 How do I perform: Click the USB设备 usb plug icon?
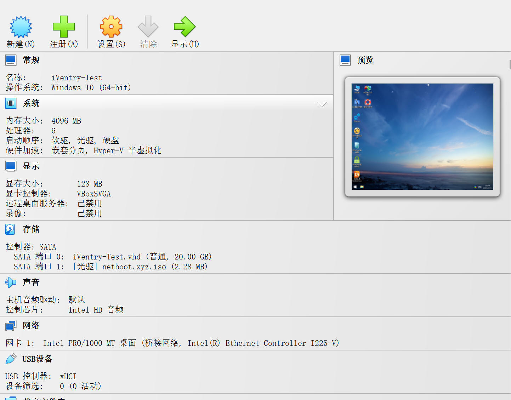(11, 359)
